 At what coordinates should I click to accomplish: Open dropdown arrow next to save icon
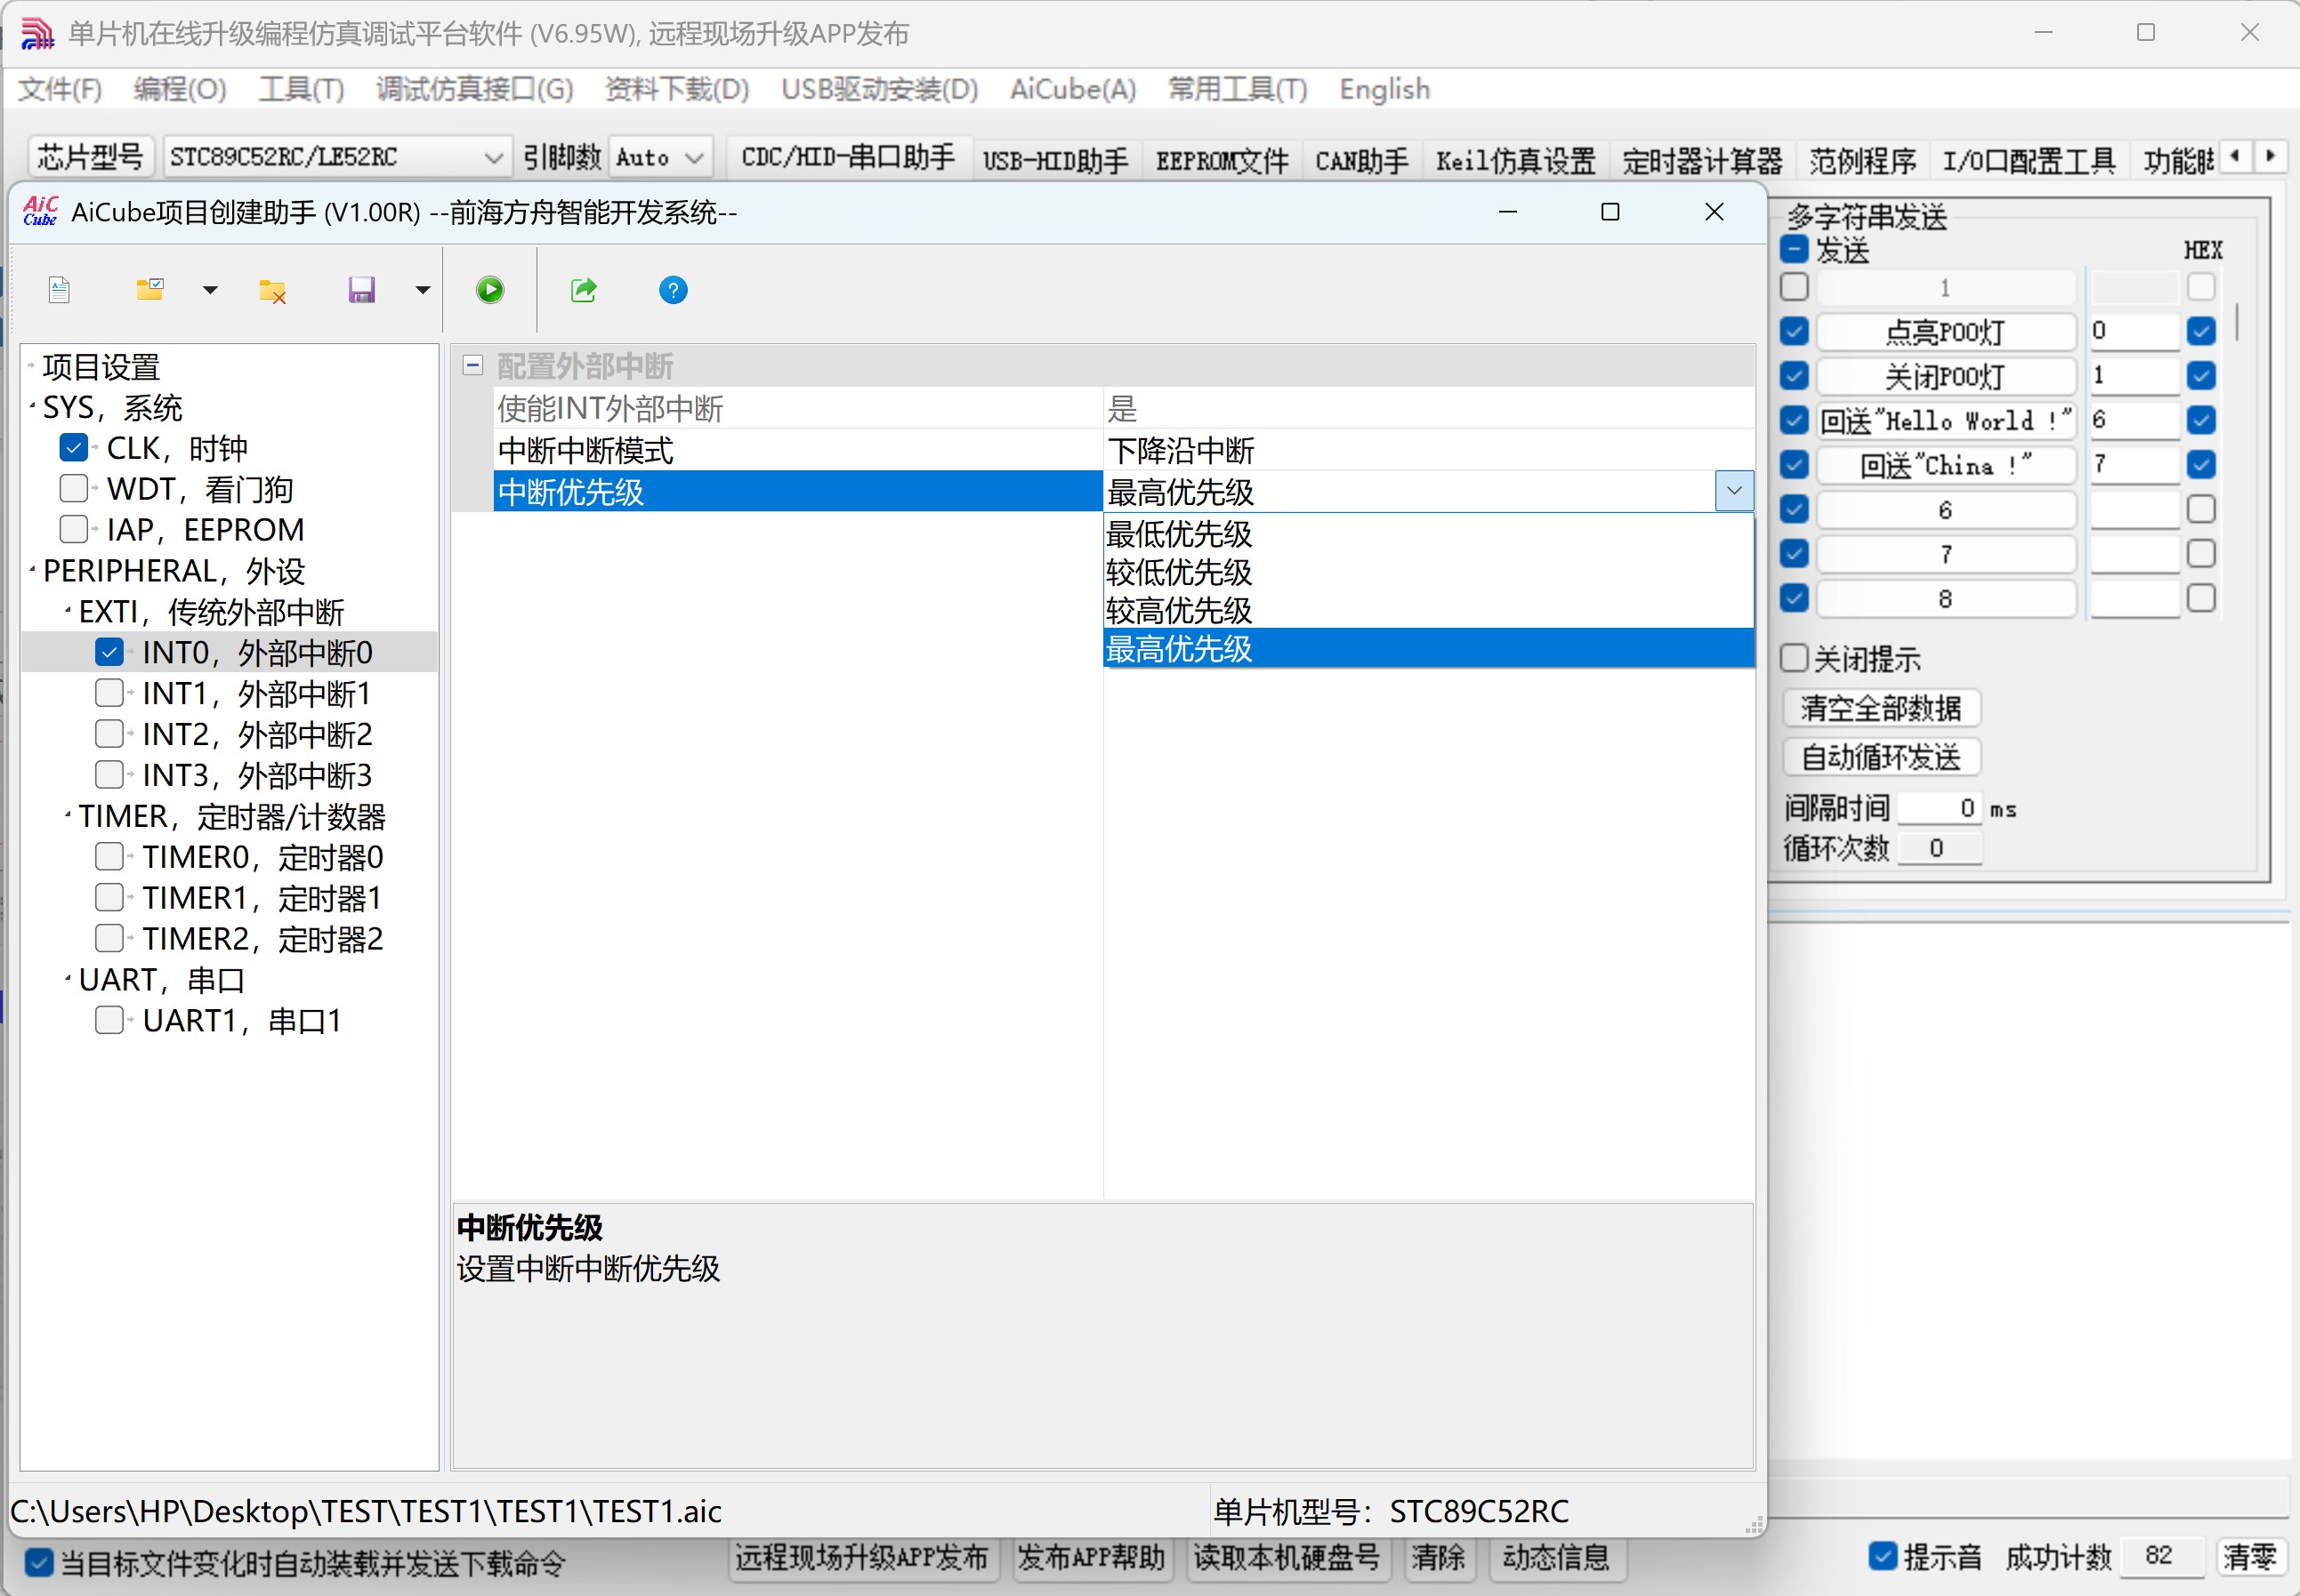pos(422,290)
